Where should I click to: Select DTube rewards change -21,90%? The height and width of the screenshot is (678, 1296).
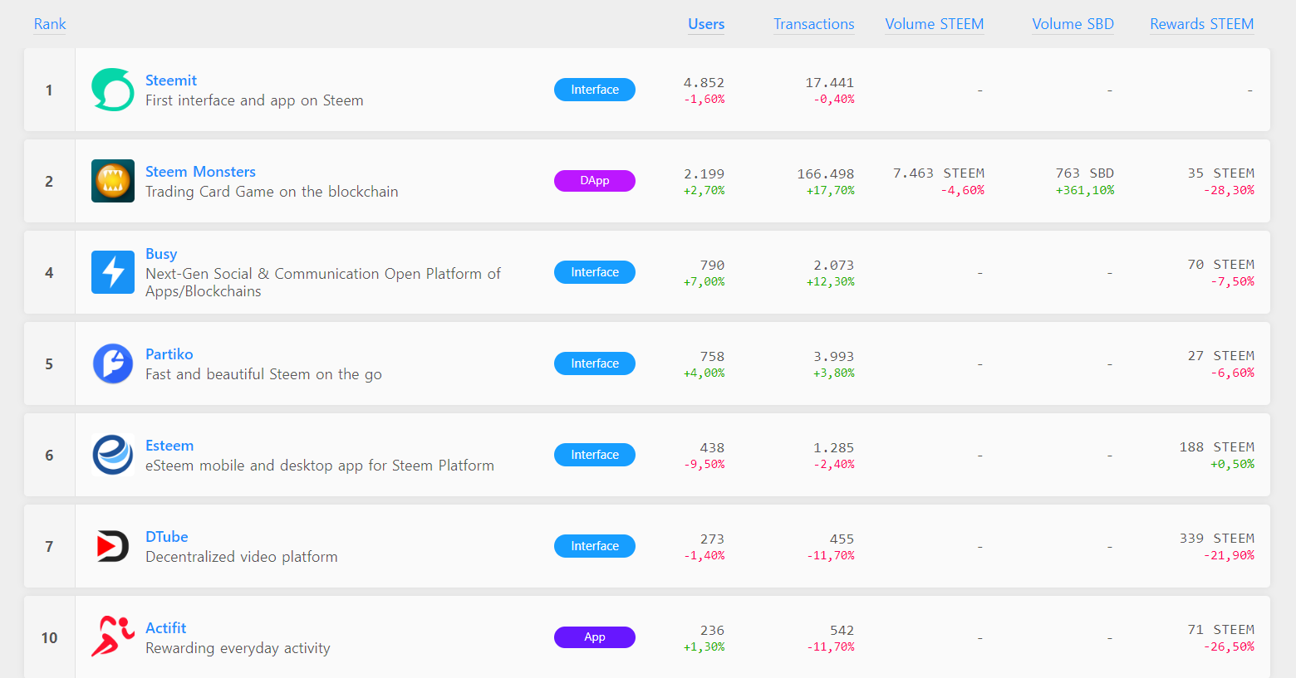(x=1229, y=555)
